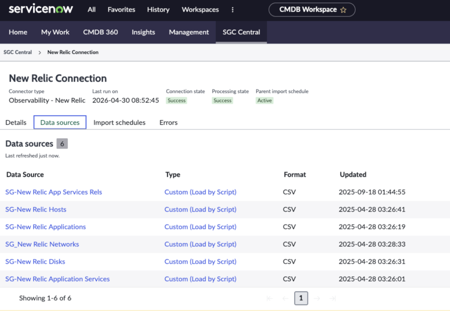Screen dimensions: 450x311
Task: Click the Type column header
Action: coord(173,174)
